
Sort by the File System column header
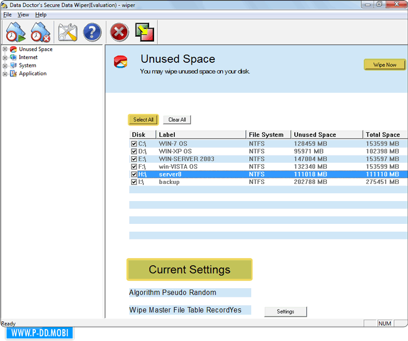click(x=268, y=135)
